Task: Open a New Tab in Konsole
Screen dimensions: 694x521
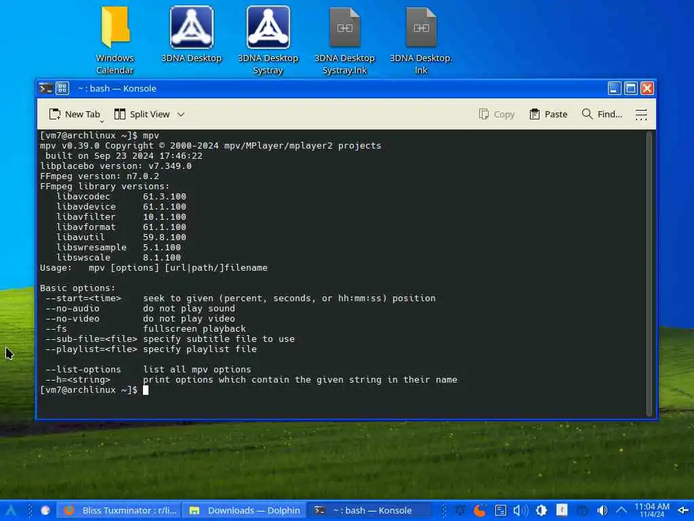Action: 75,114
